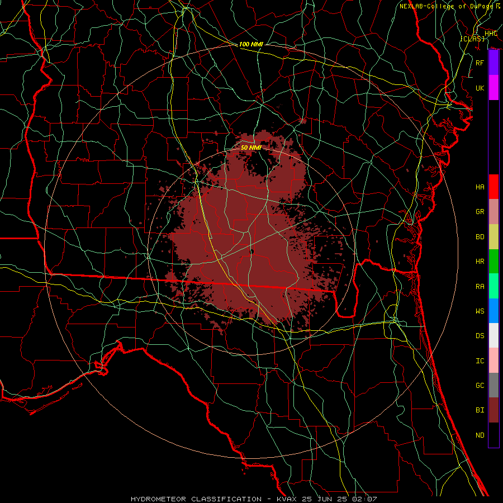
Task: Click the HR legend label
Action: coord(480,262)
